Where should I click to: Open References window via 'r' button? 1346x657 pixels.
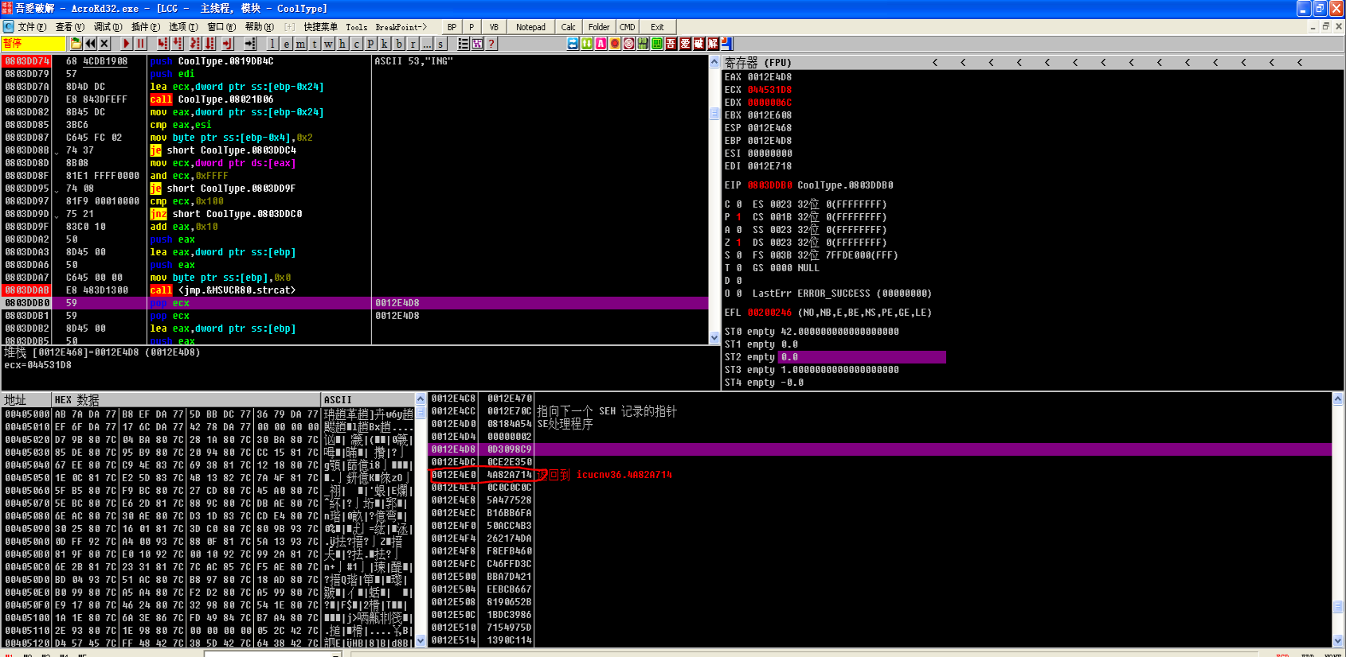coord(412,44)
